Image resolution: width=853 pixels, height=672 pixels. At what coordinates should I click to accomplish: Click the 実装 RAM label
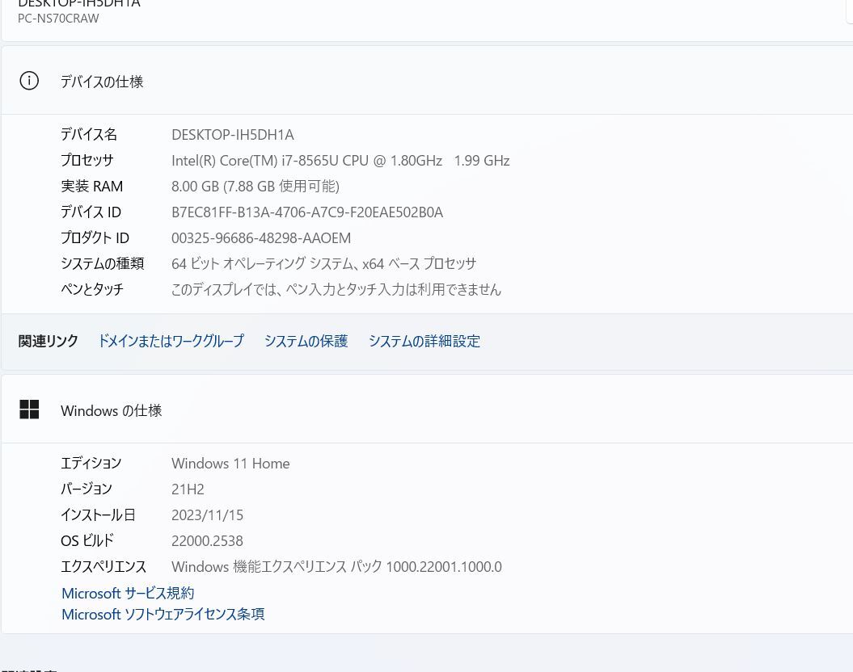pos(92,187)
